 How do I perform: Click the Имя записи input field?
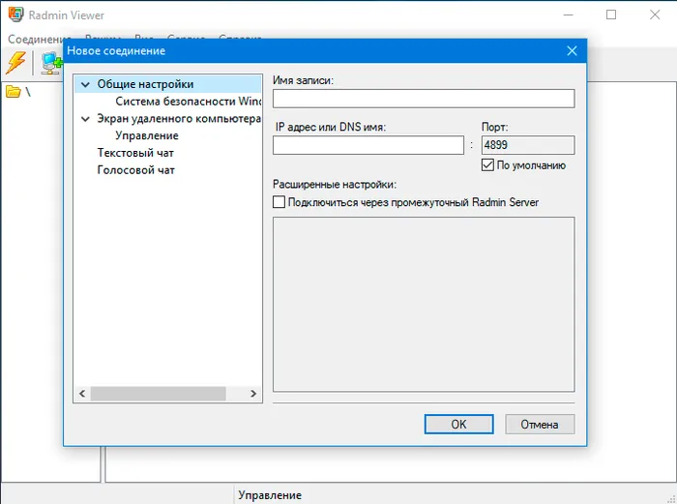click(424, 99)
